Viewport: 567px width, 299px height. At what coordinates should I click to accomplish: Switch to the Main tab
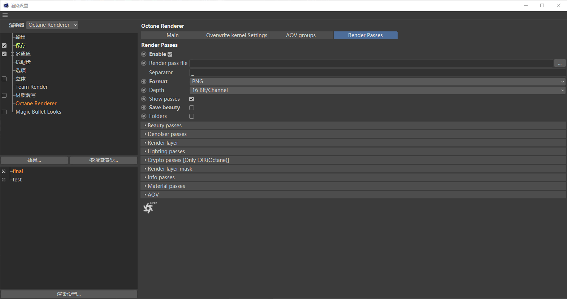pyautogui.click(x=173, y=35)
